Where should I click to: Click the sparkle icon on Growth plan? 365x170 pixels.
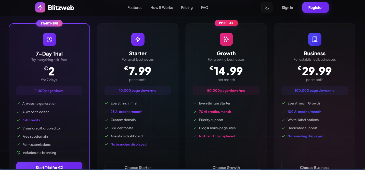point(226,39)
